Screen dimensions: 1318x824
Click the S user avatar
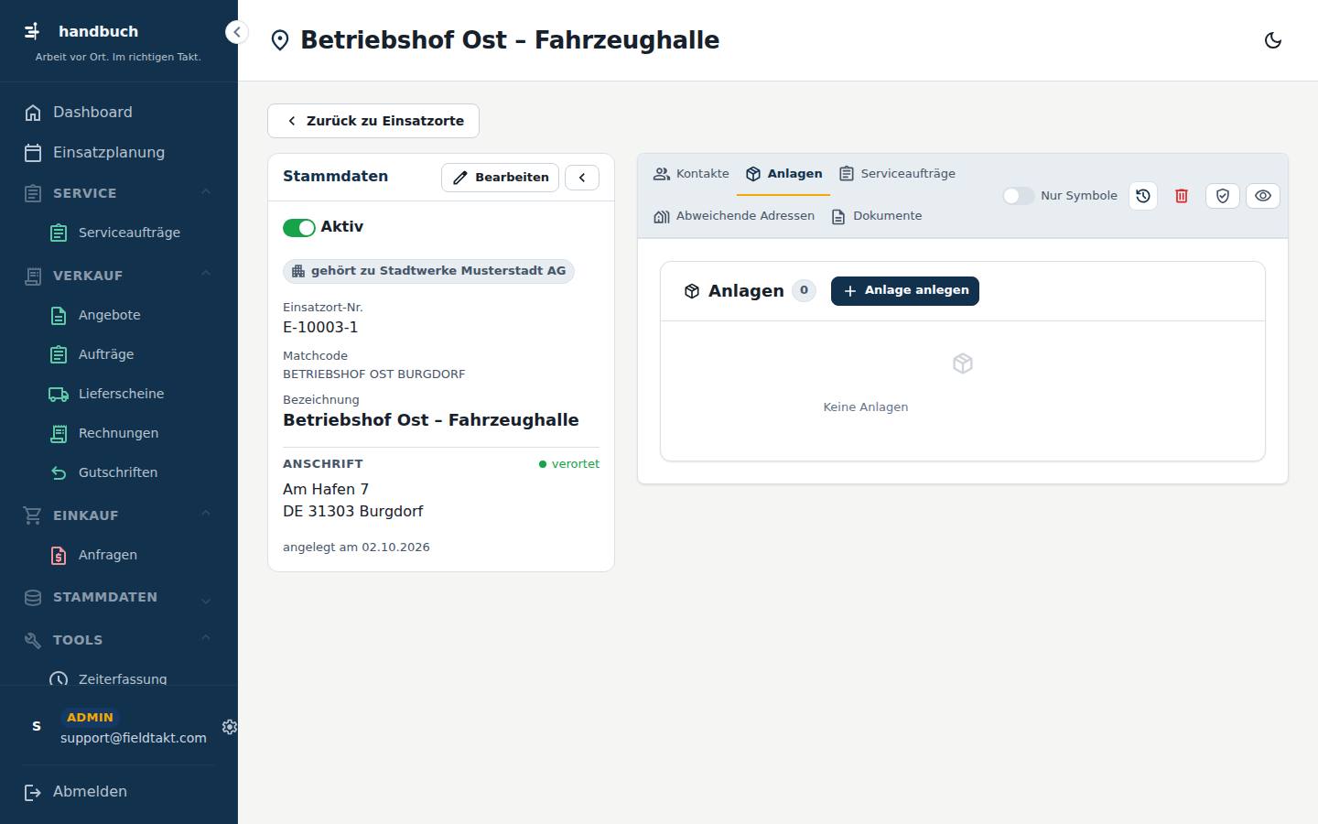37,726
